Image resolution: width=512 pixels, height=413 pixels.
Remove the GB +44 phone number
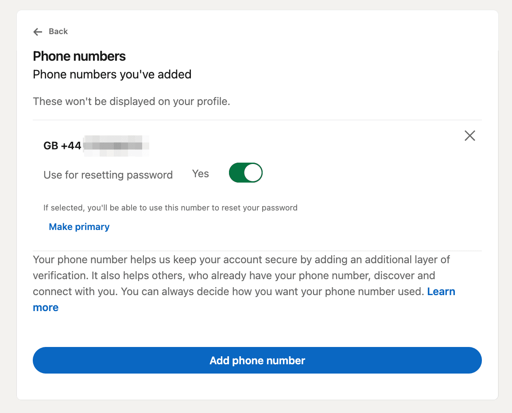(x=469, y=136)
